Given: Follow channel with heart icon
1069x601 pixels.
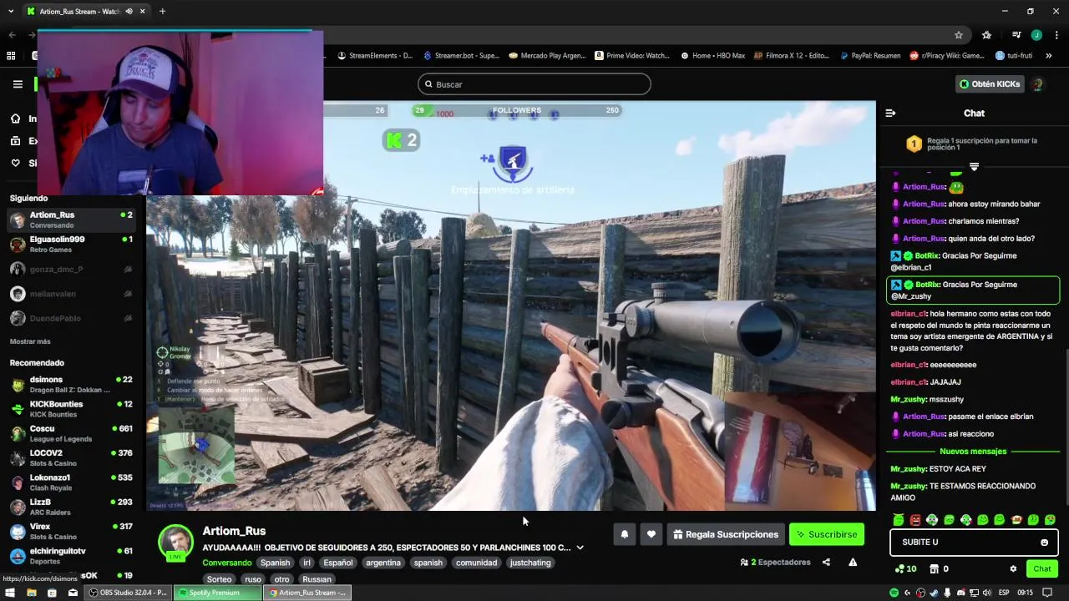Looking at the screenshot, I should [651, 534].
